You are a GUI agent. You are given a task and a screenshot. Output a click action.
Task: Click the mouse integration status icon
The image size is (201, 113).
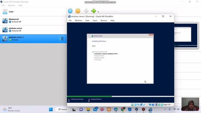[159, 105]
